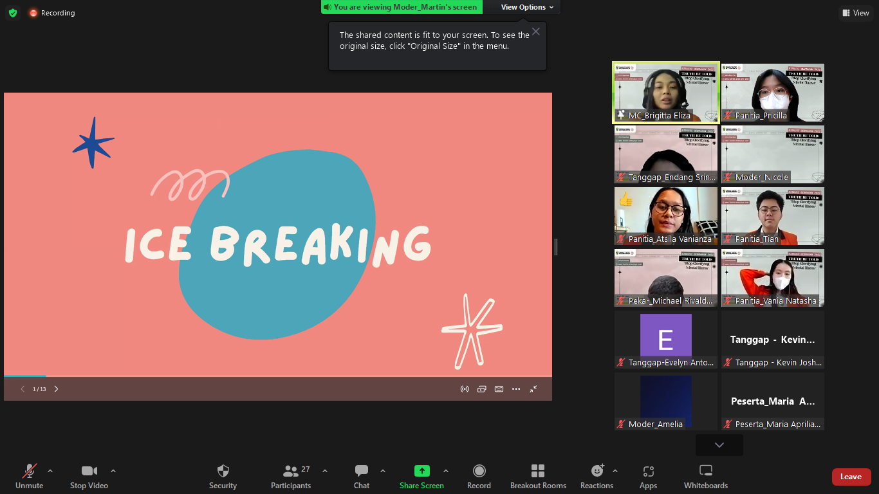Stop the video camera
The height and width of the screenshot is (494, 879).
pos(89,471)
